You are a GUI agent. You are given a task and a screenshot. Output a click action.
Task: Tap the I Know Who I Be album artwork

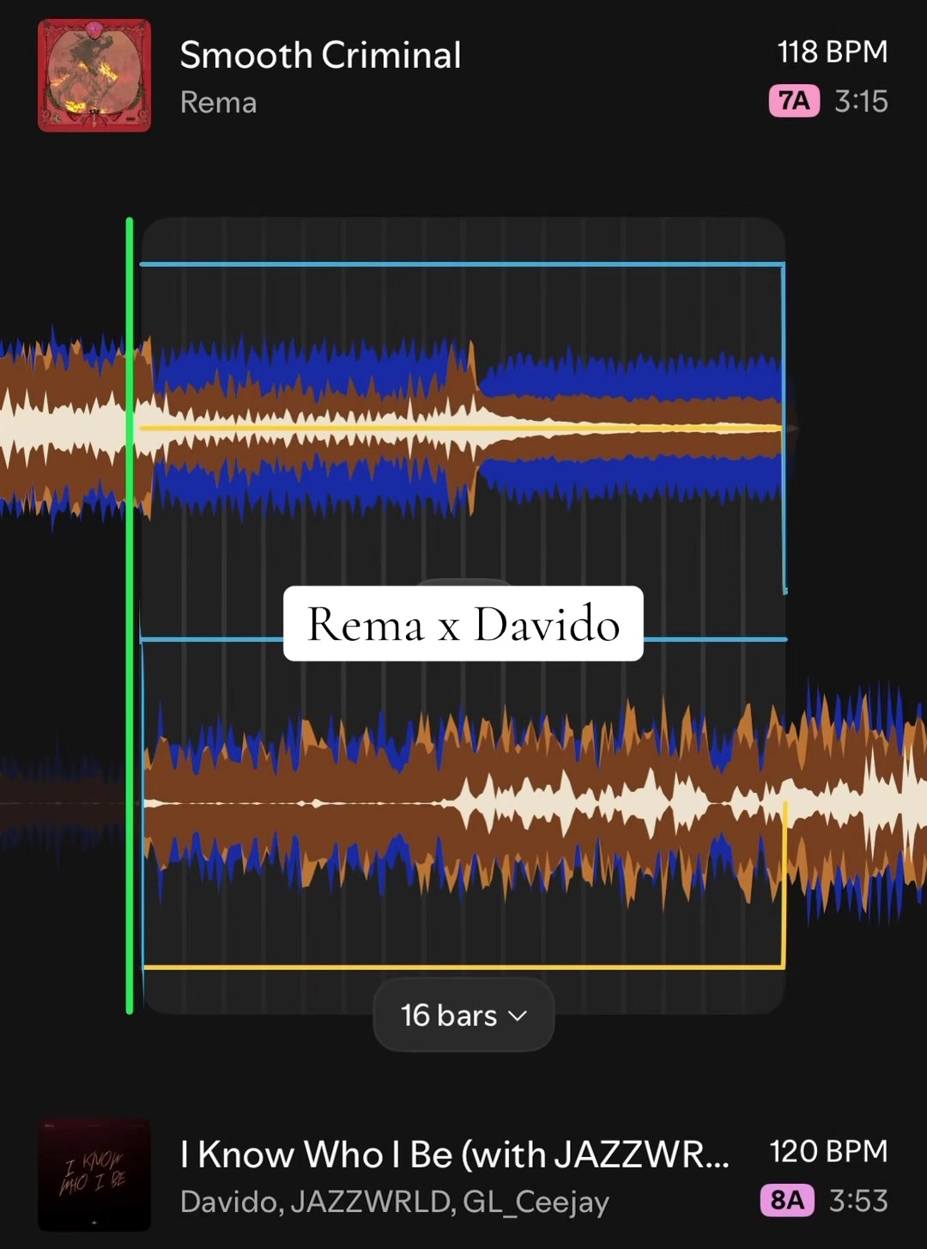[94, 1174]
